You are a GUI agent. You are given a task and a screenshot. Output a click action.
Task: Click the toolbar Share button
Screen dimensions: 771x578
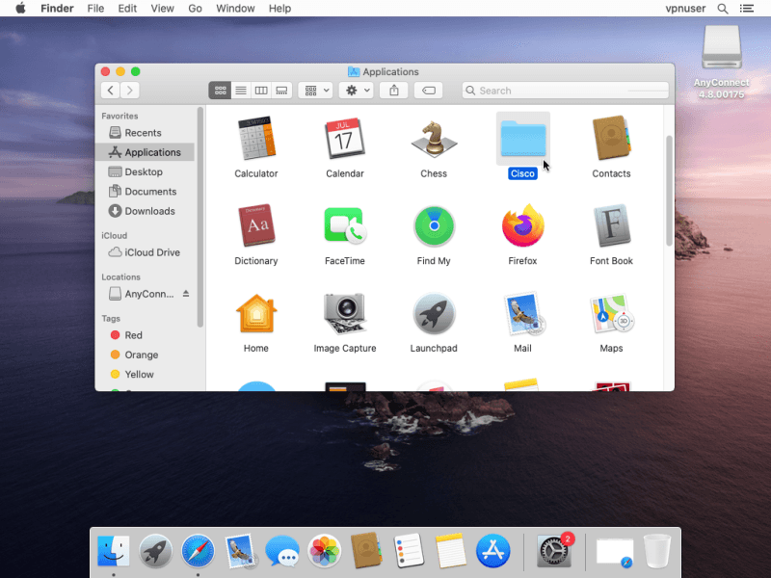(x=393, y=91)
